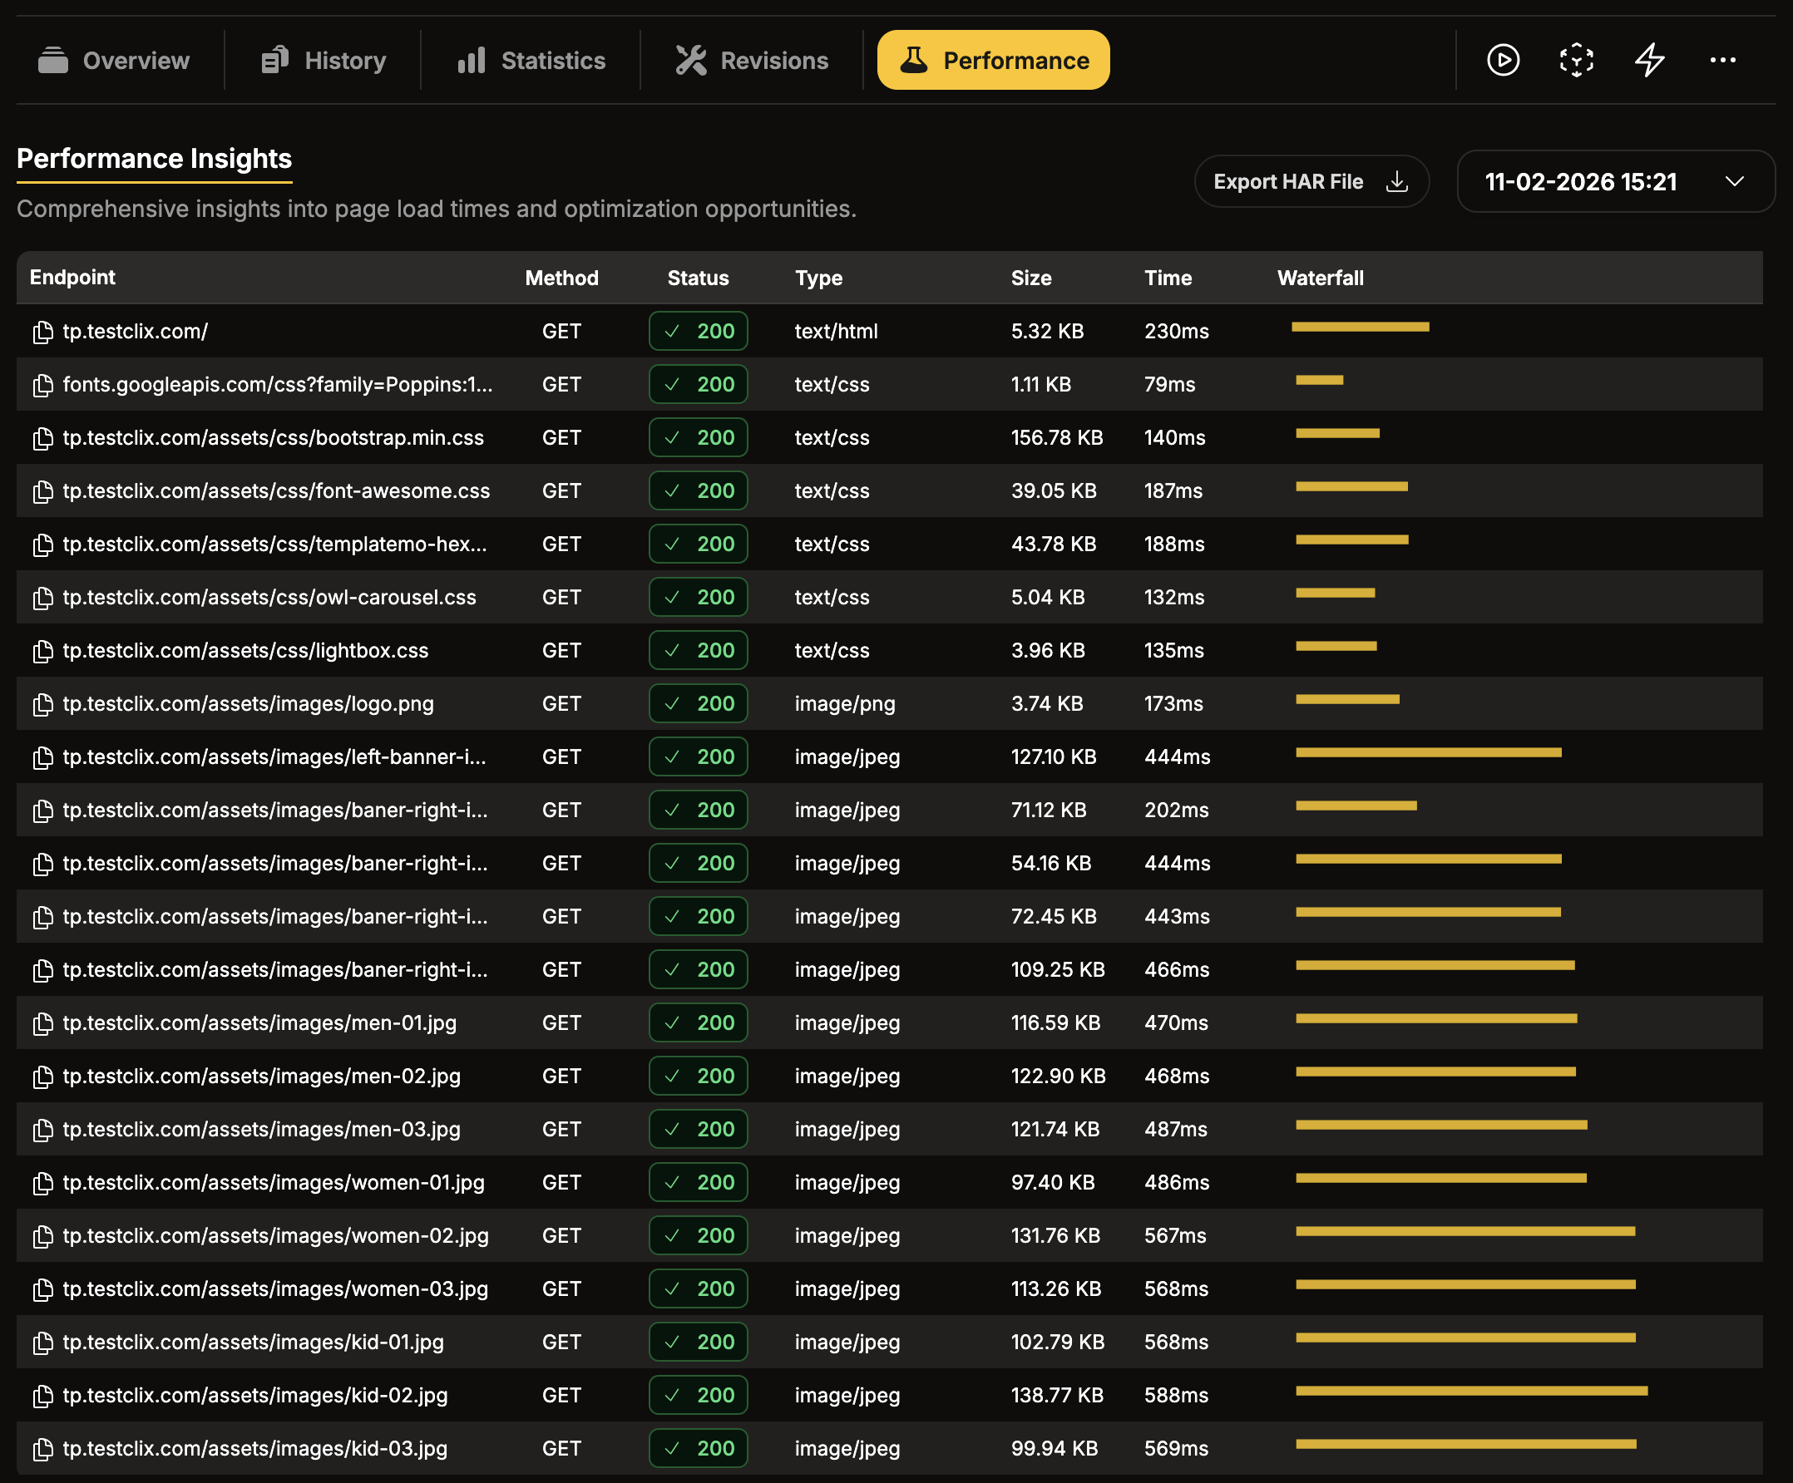Click the Method column header
This screenshot has width=1793, height=1483.
point(561,278)
